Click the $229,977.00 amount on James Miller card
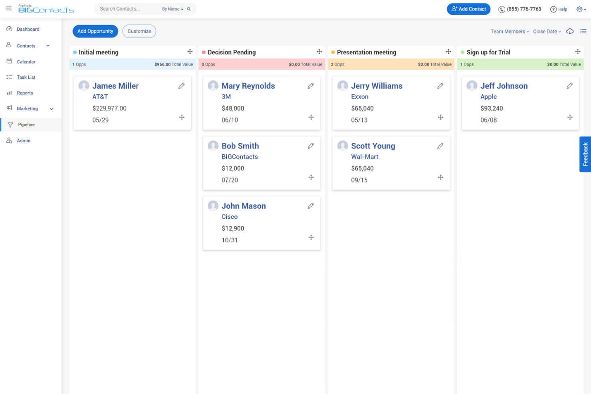This screenshot has width=591, height=394. [x=109, y=109]
